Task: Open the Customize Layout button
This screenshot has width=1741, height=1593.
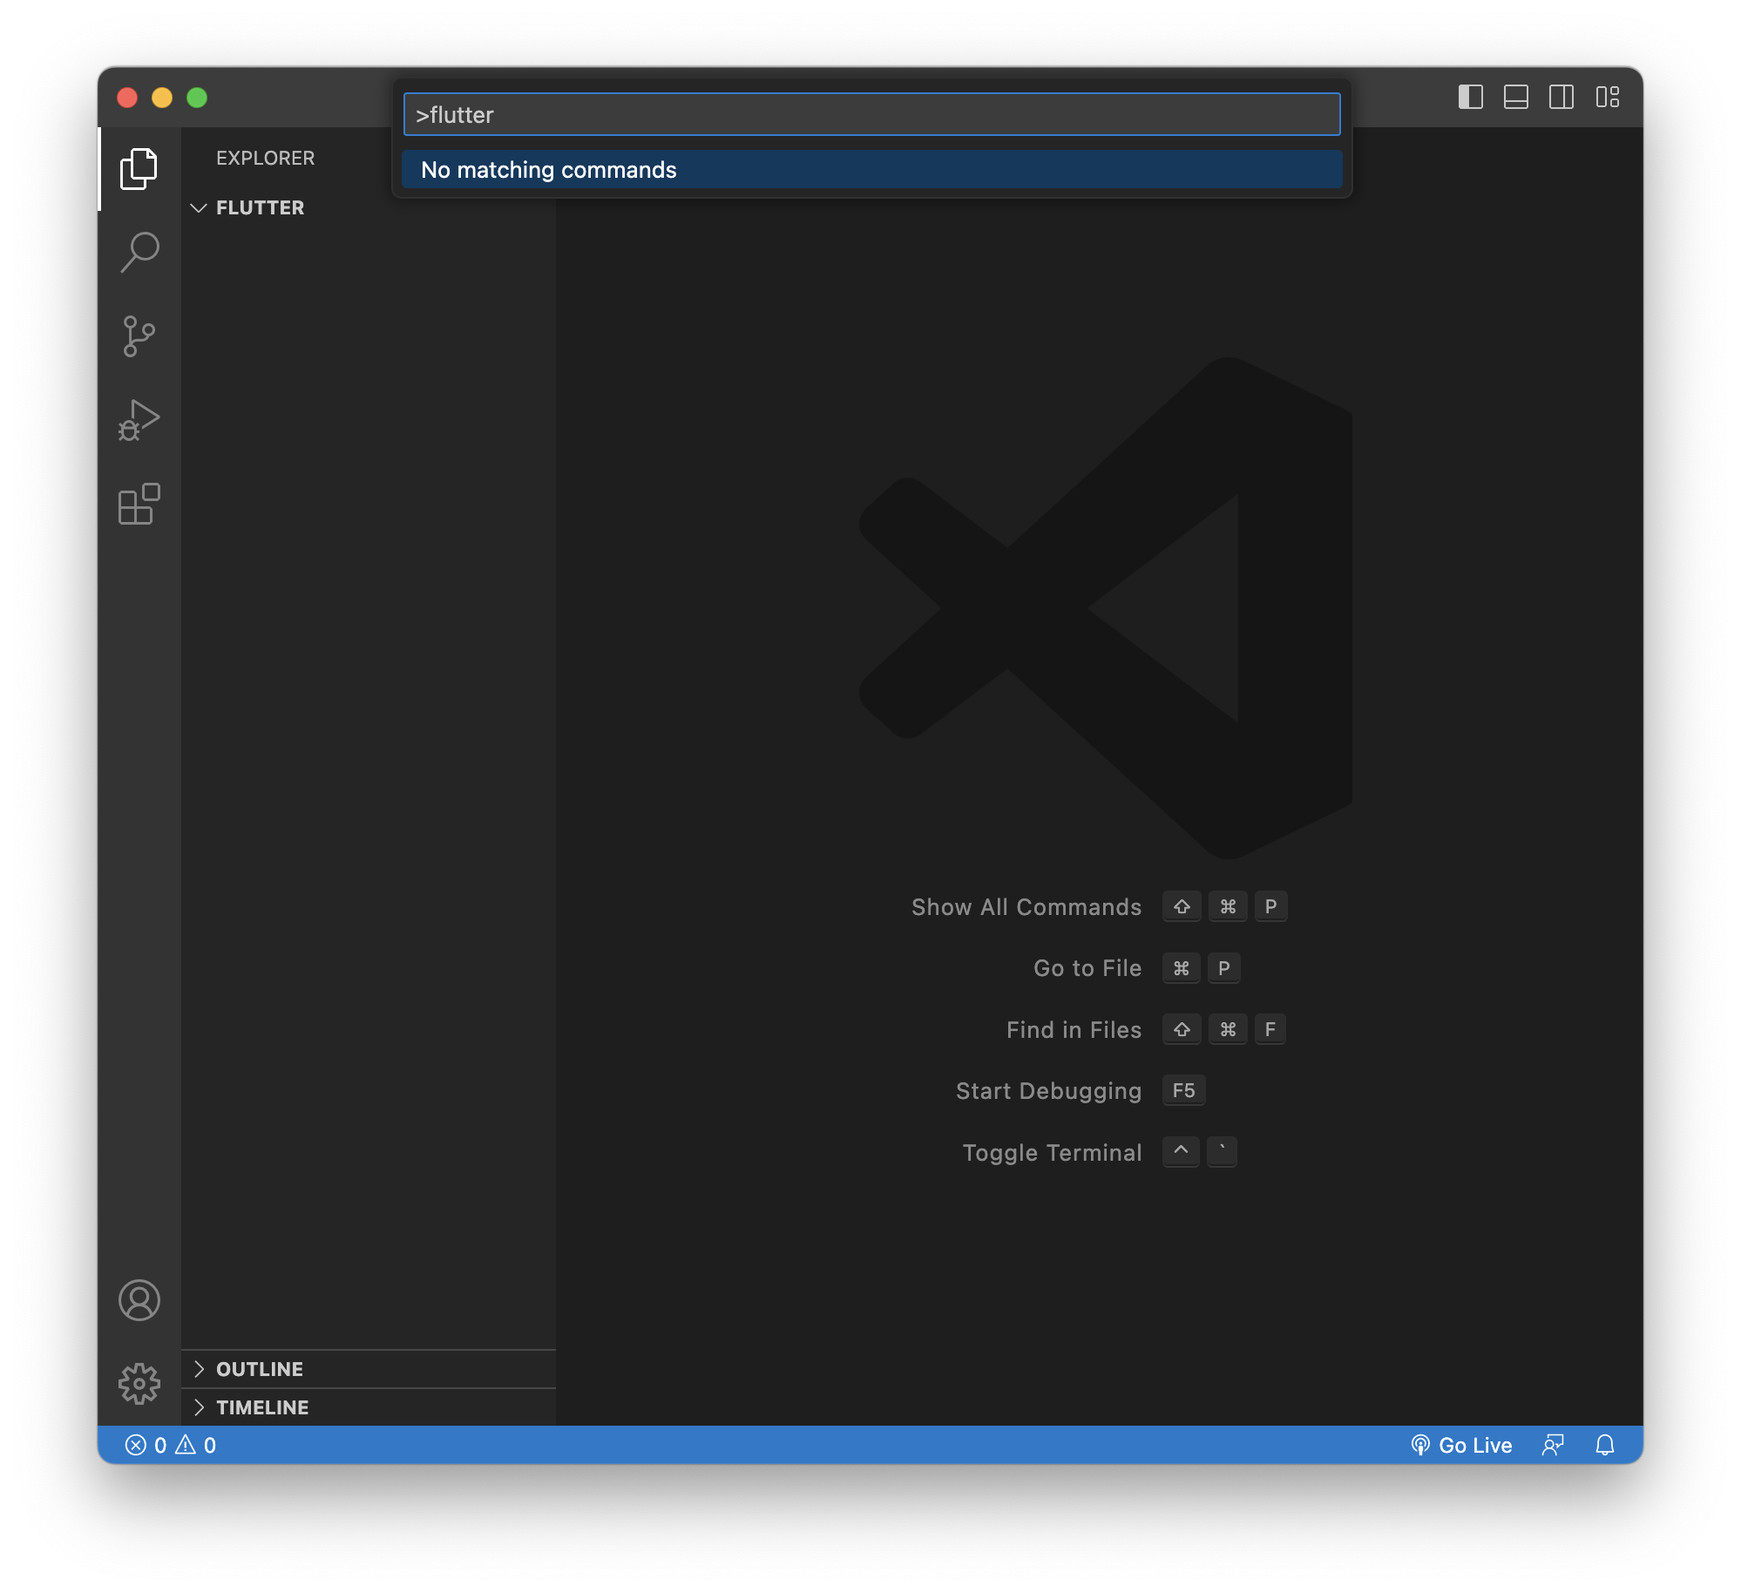Action: 1608,97
